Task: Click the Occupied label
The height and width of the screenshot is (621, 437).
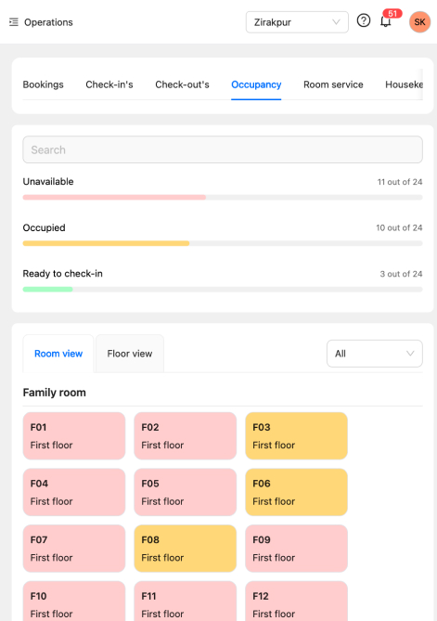Action: 44,227
